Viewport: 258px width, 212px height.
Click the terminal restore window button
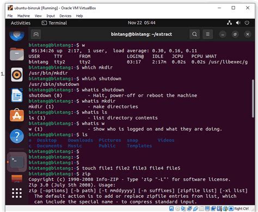tap(235, 34)
